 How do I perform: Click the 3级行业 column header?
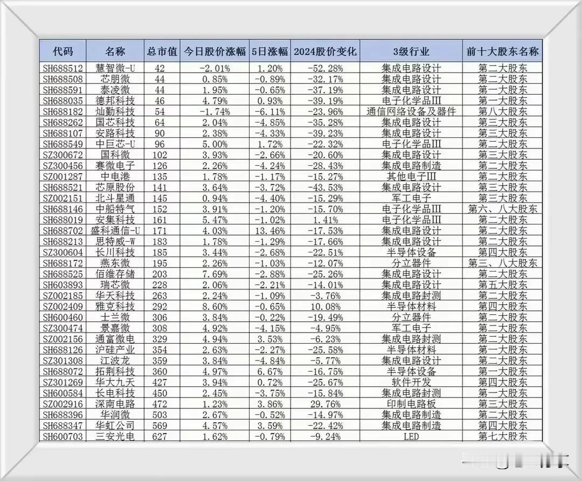click(x=411, y=51)
